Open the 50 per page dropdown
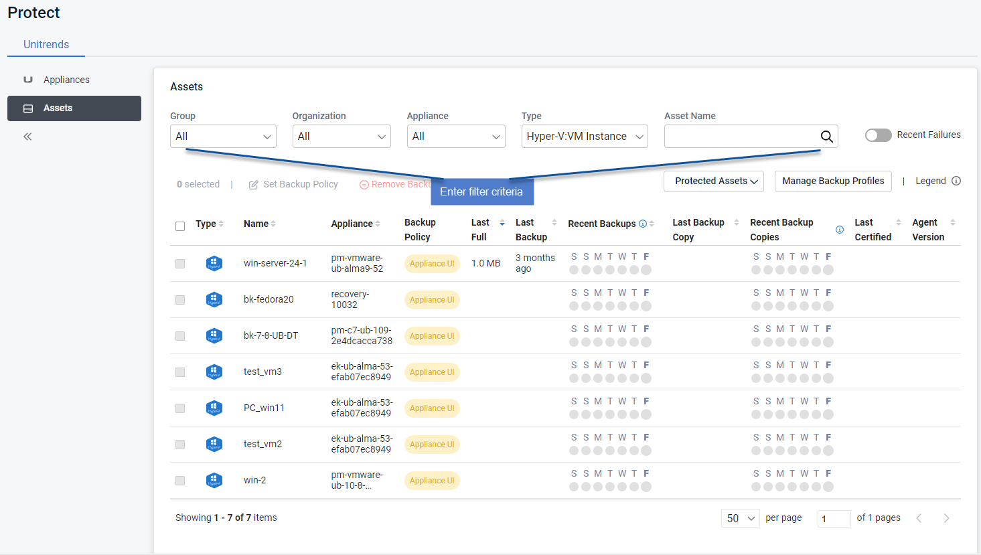 click(x=740, y=518)
